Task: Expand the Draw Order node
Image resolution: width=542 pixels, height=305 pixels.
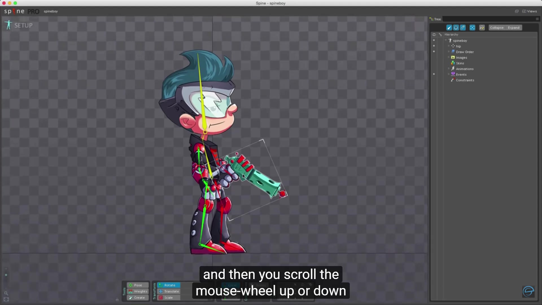Action: 449,52
